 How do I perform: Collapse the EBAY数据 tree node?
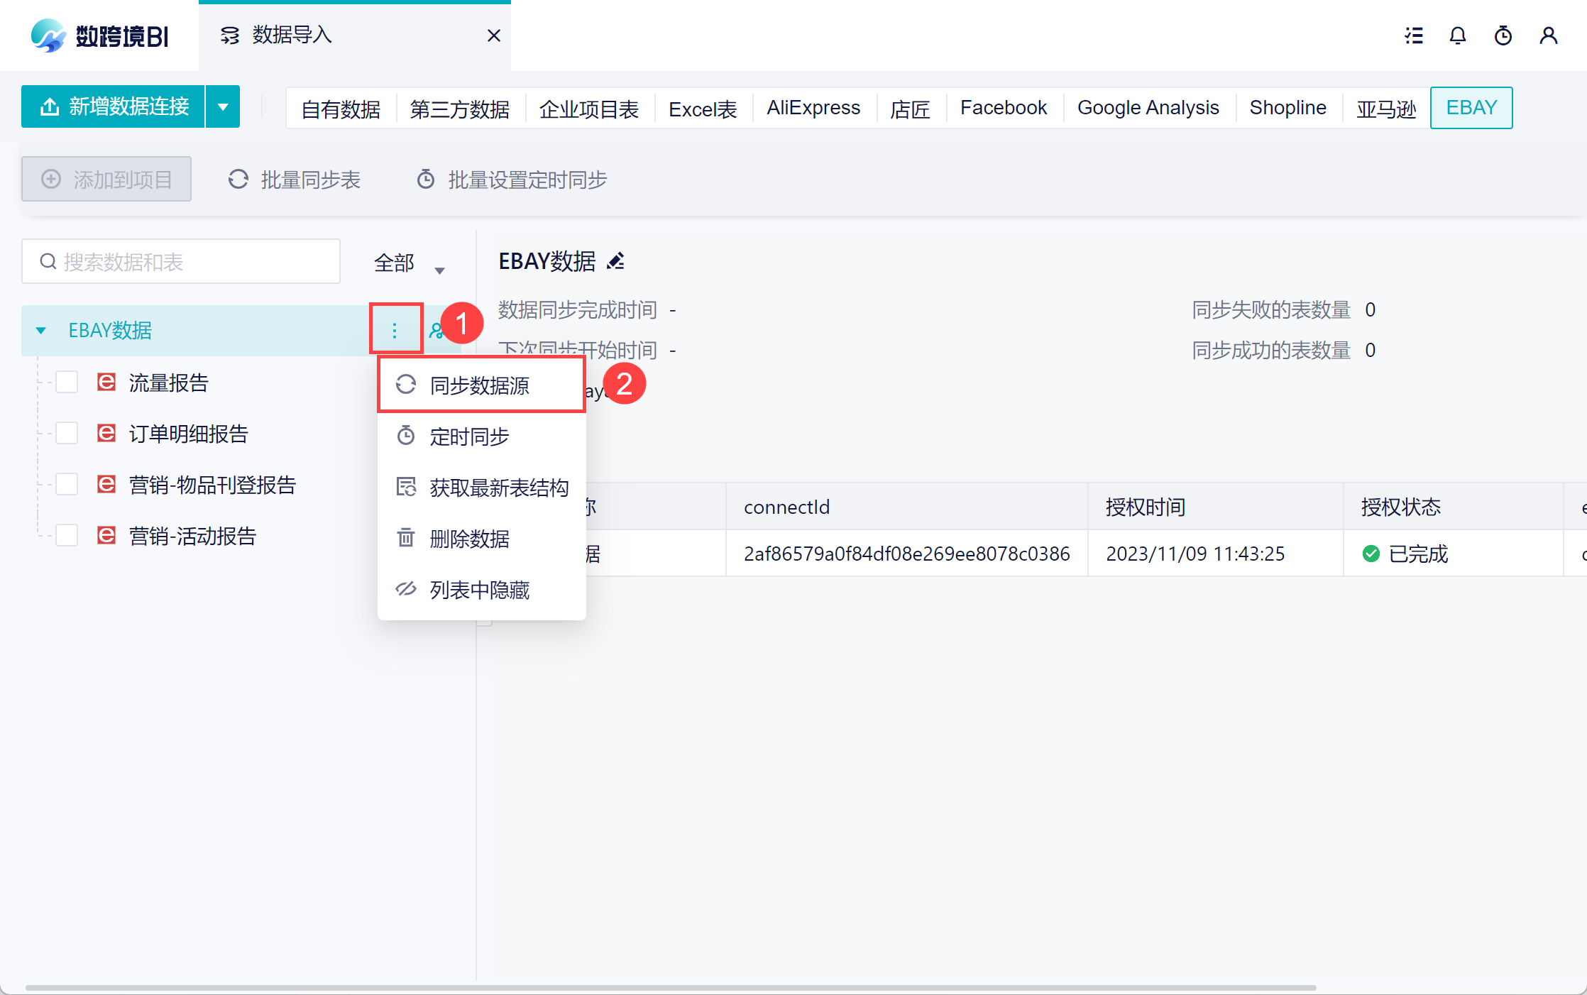pyautogui.click(x=41, y=330)
